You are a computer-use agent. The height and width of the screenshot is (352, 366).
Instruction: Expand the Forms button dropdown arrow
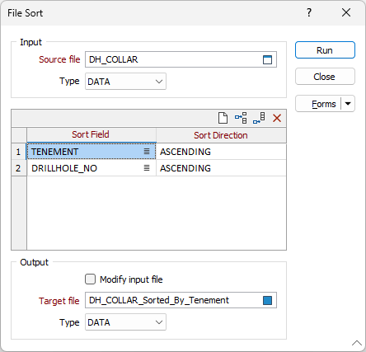pos(348,104)
